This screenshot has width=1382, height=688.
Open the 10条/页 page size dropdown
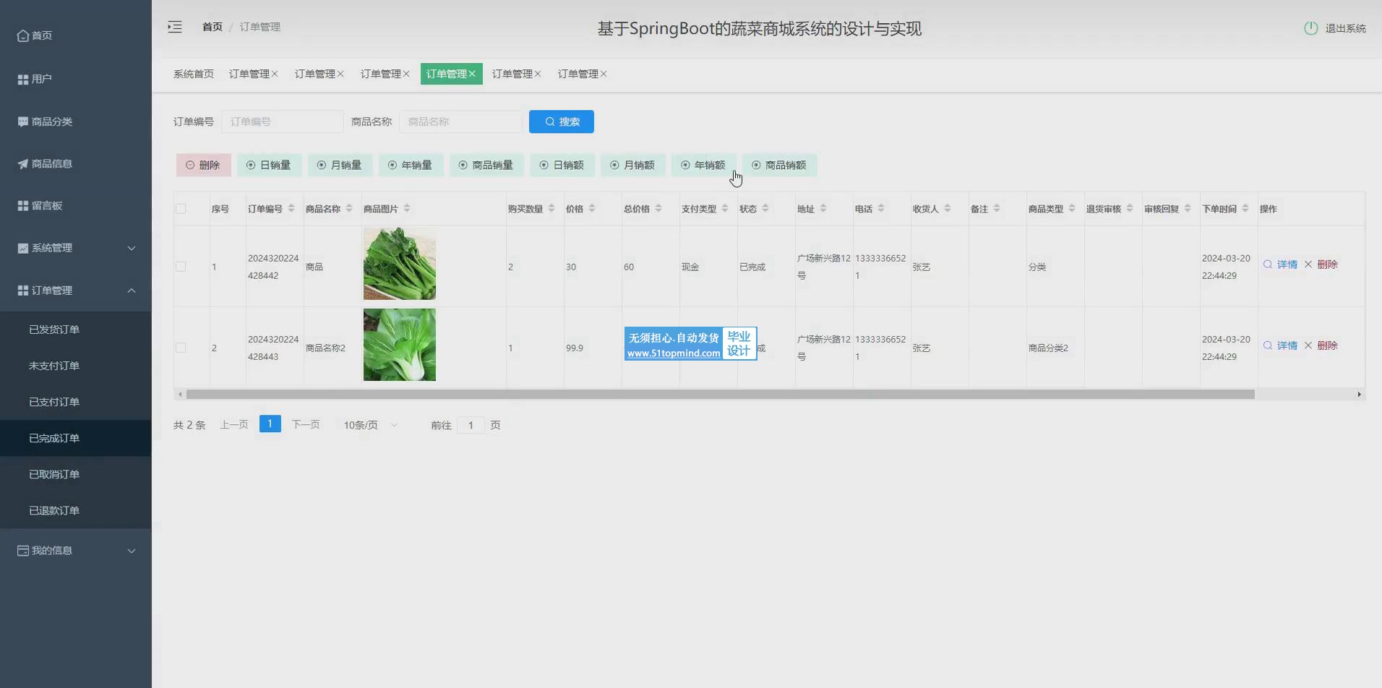(370, 425)
